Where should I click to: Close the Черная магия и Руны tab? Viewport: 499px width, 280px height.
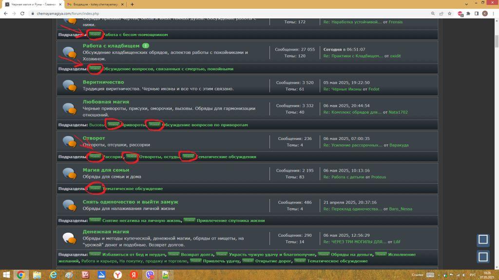coord(60,4)
